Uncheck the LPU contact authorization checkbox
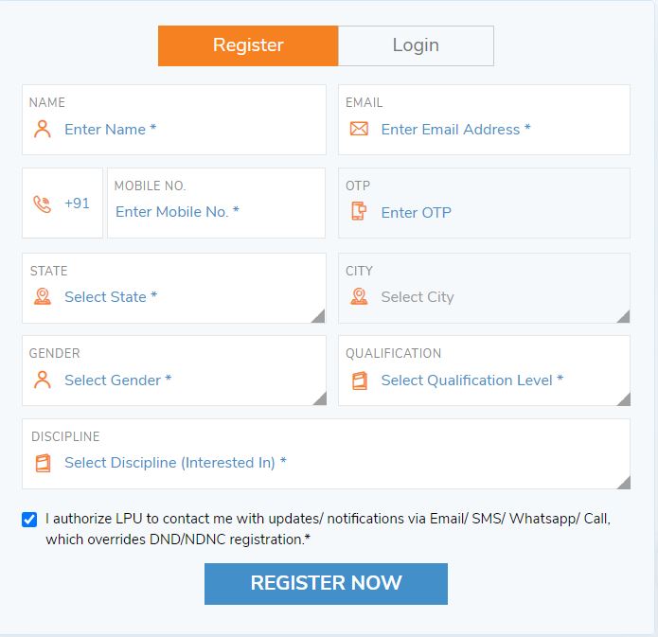This screenshot has width=658, height=637. pyautogui.click(x=29, y=520)
